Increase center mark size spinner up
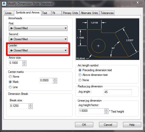The height and width of the screenshot is (132, 145). (55, 80)
